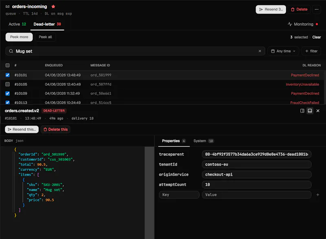Click the new property Value field

[x=256, y=195]
